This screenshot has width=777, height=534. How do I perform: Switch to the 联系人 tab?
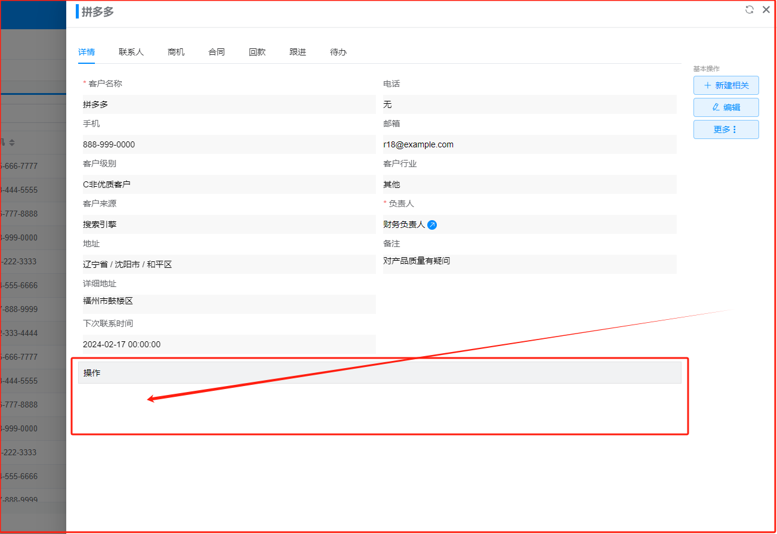131,52
